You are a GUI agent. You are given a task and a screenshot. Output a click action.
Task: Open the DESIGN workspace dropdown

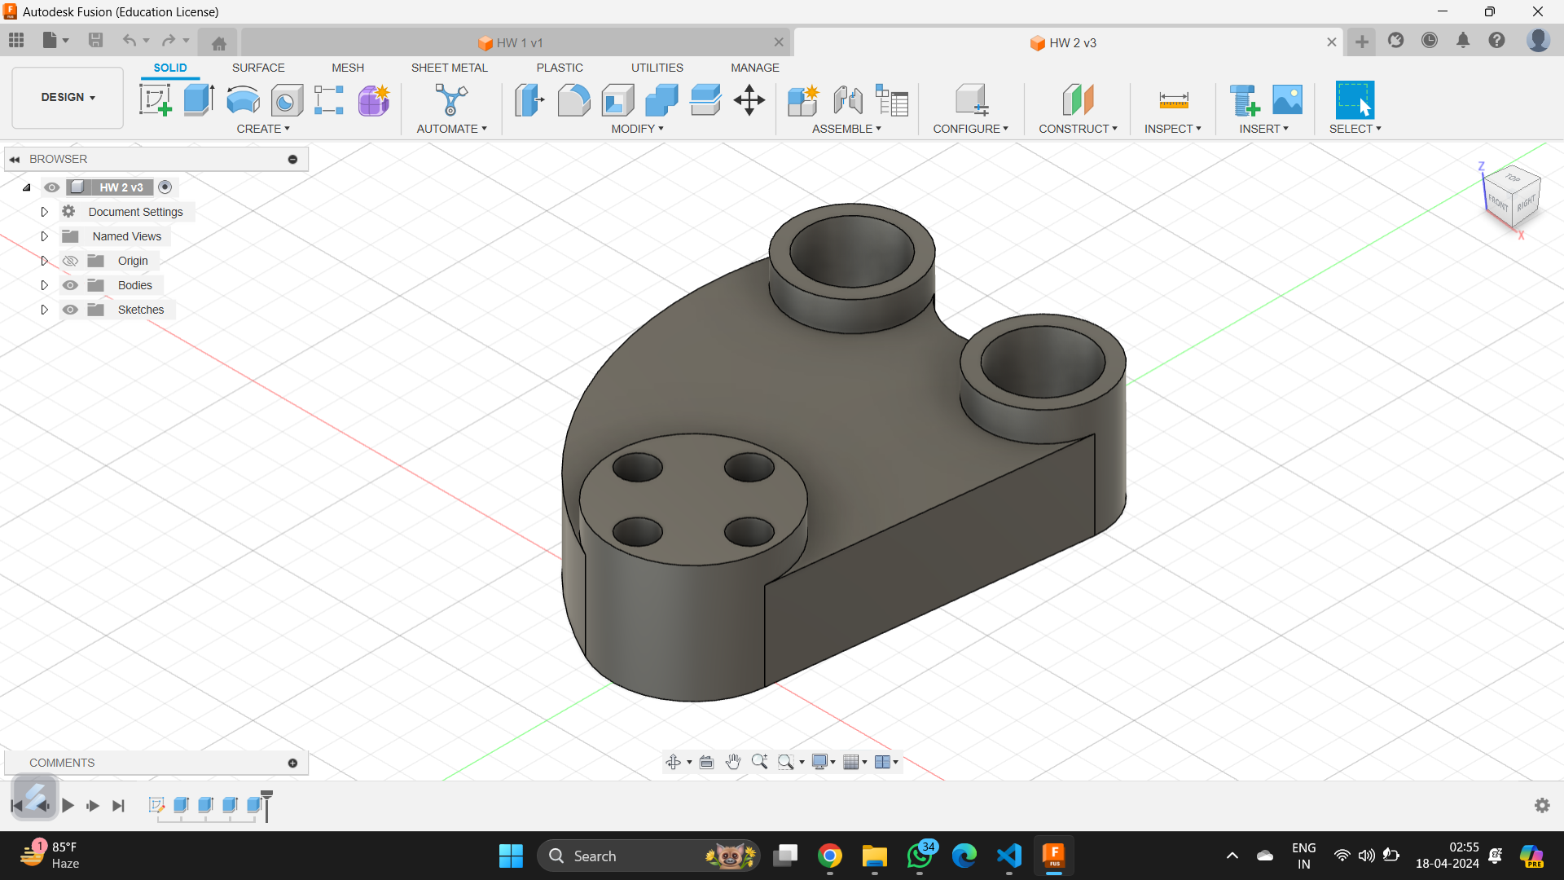[68, 97]
